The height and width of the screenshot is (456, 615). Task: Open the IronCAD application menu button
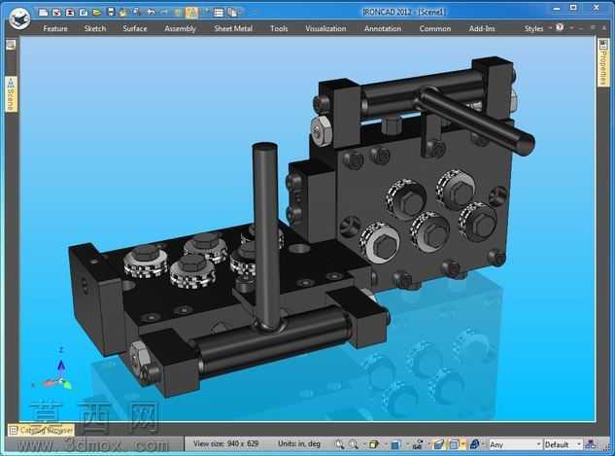(x=19, y=18)
